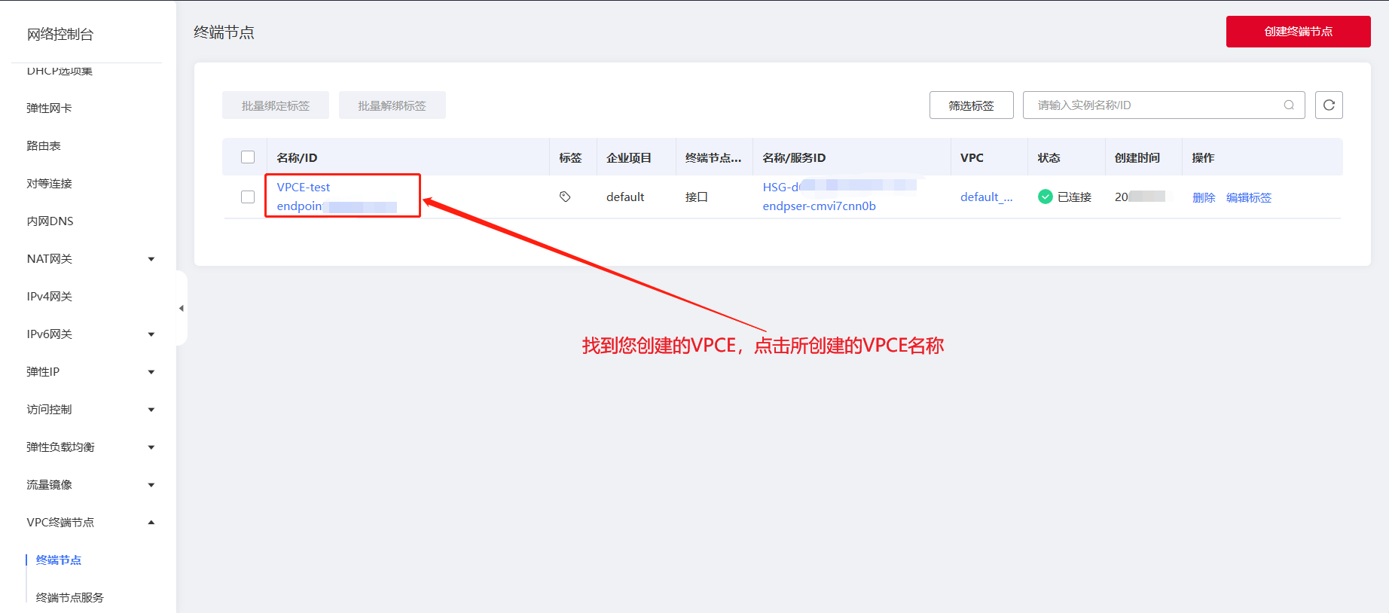Click 编辑标签 in VPCE-test row
This screenshot has height=613, width=1389.
click(x=1249, y=197)
